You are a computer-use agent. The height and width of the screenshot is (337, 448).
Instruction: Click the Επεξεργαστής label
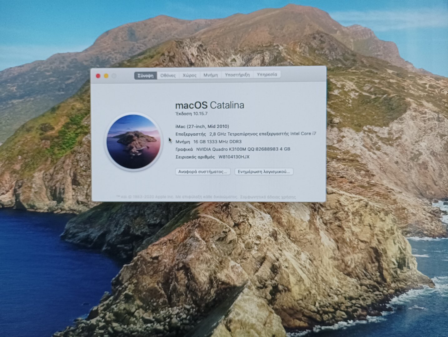191,134
